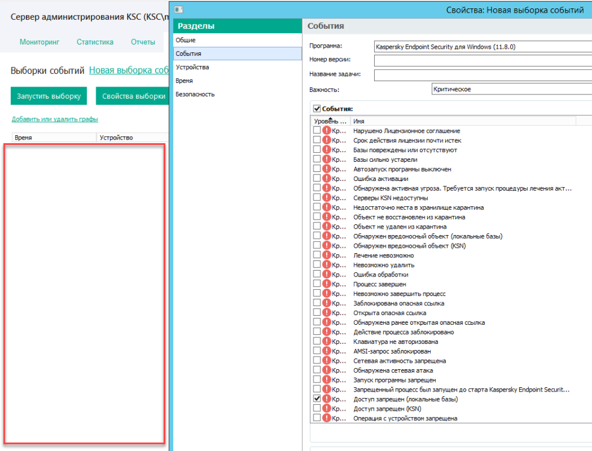Enable Обнаружен вредоносный объект (локальные базы) checkbox

coord(317,236)
